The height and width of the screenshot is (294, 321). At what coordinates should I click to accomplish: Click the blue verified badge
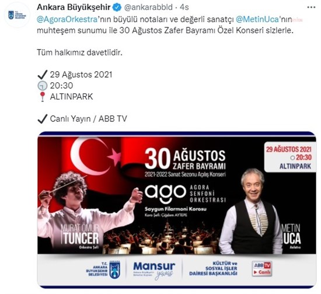click(117, 8)
